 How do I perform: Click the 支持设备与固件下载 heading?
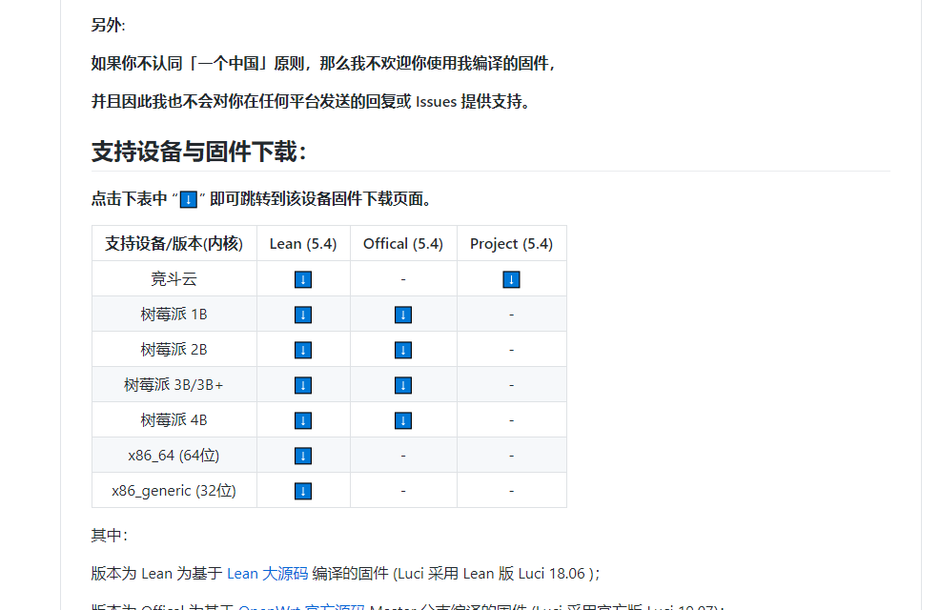[199, 151]
